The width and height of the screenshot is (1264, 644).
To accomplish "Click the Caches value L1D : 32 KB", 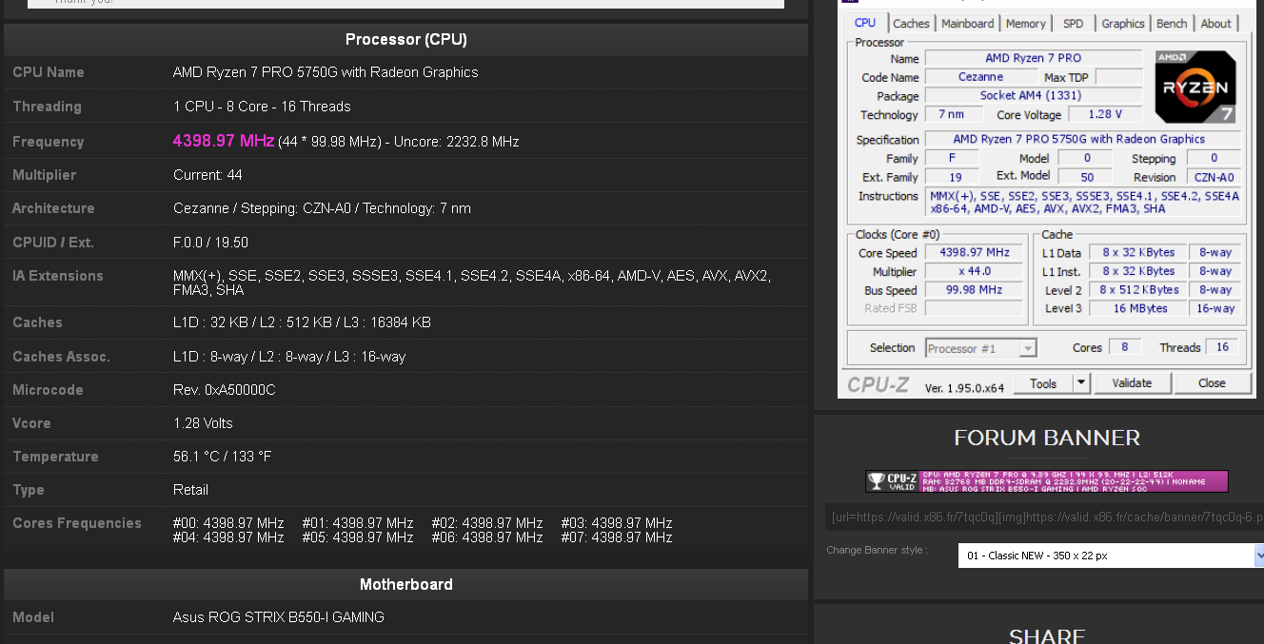I will coord(302,322).
